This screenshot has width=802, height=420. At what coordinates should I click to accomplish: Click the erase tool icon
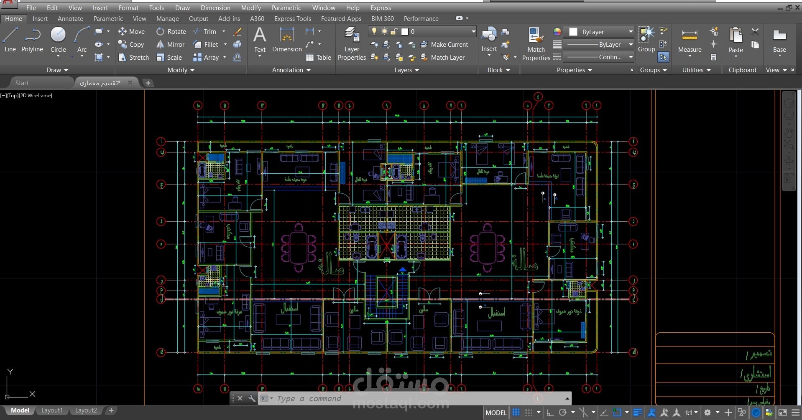[237, 31]
